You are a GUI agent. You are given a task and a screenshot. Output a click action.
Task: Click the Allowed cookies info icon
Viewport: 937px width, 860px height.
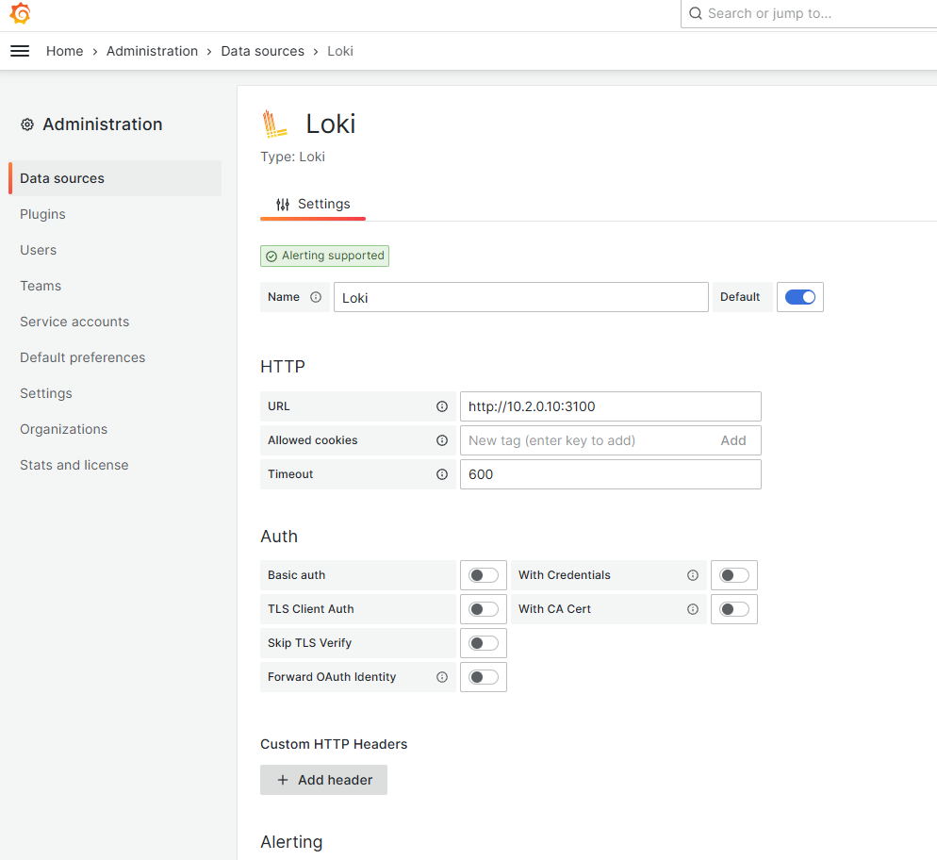tap(441, 439)
